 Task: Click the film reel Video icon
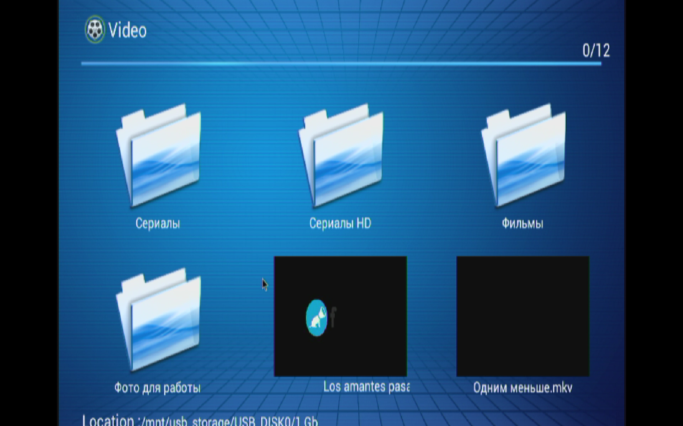[x=95, y=29]
